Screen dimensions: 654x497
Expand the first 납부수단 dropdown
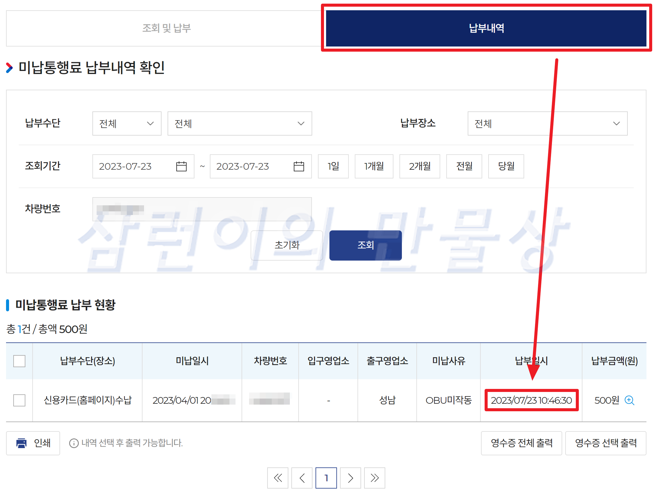[x=127, y=123]
